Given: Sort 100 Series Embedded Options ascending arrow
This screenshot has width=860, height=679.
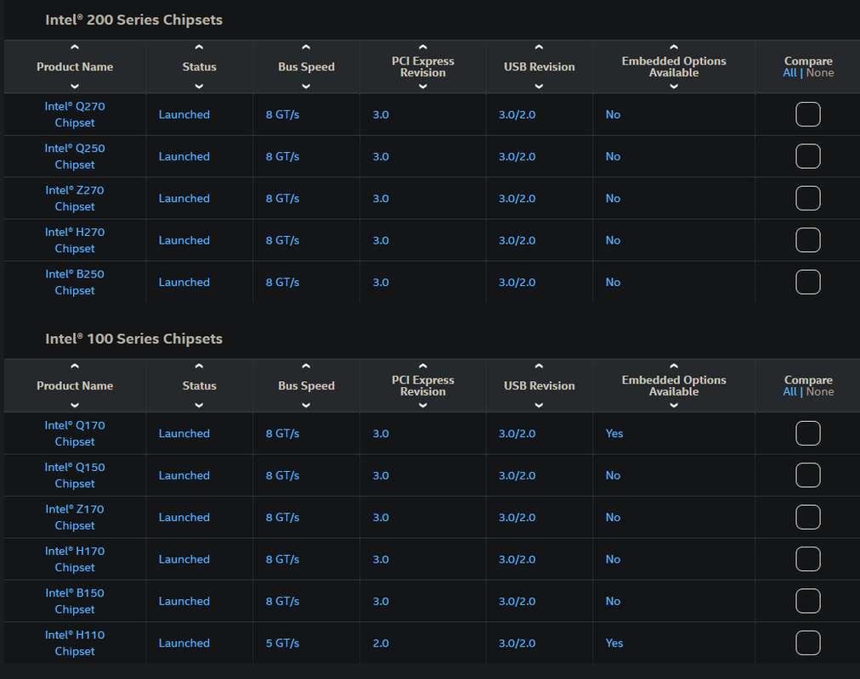Looking at the screenshot, I should 674,367.
